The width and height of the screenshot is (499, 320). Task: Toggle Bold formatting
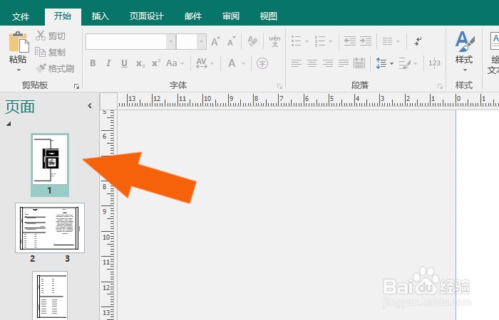(x=93, y=63)
